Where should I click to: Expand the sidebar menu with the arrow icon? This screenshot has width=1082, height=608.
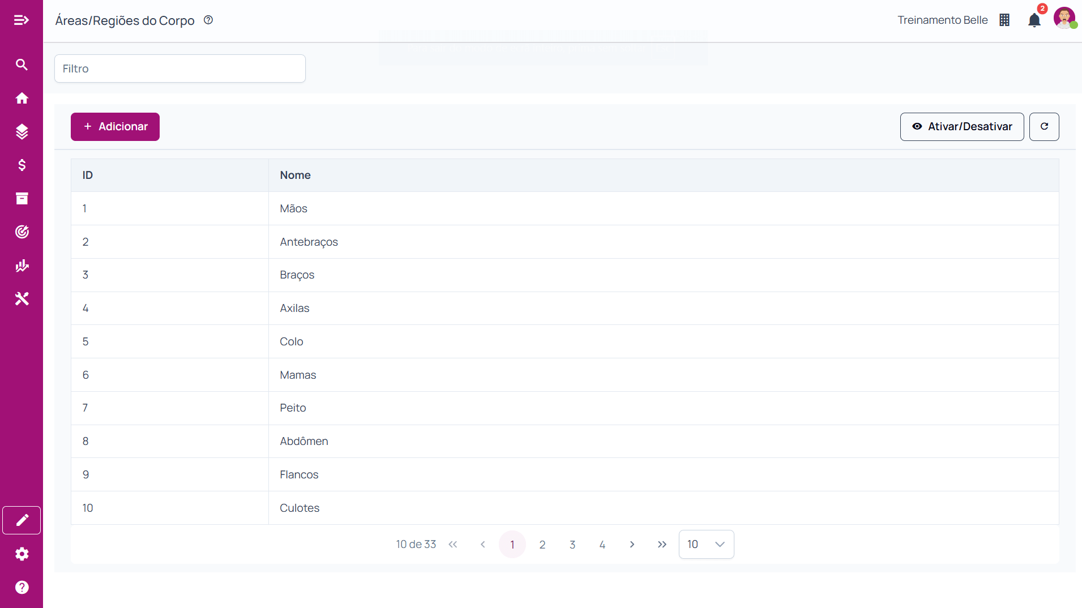[x=22, y=20]
